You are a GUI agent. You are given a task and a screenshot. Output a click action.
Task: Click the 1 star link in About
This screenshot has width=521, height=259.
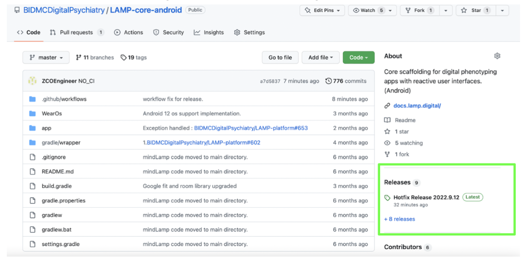(x=397, y=131)
